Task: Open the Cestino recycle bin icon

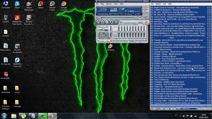Action: tap(6, 19)
